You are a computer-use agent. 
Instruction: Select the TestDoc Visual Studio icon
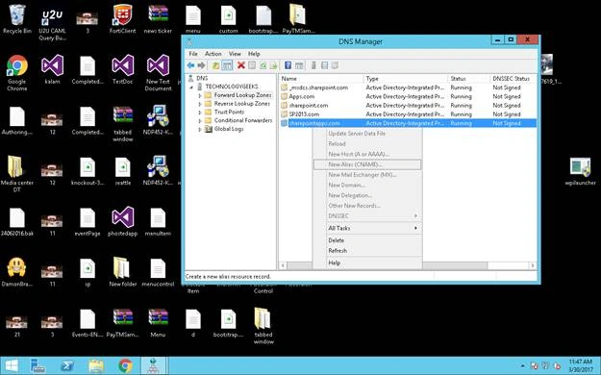tap(123, 69)
